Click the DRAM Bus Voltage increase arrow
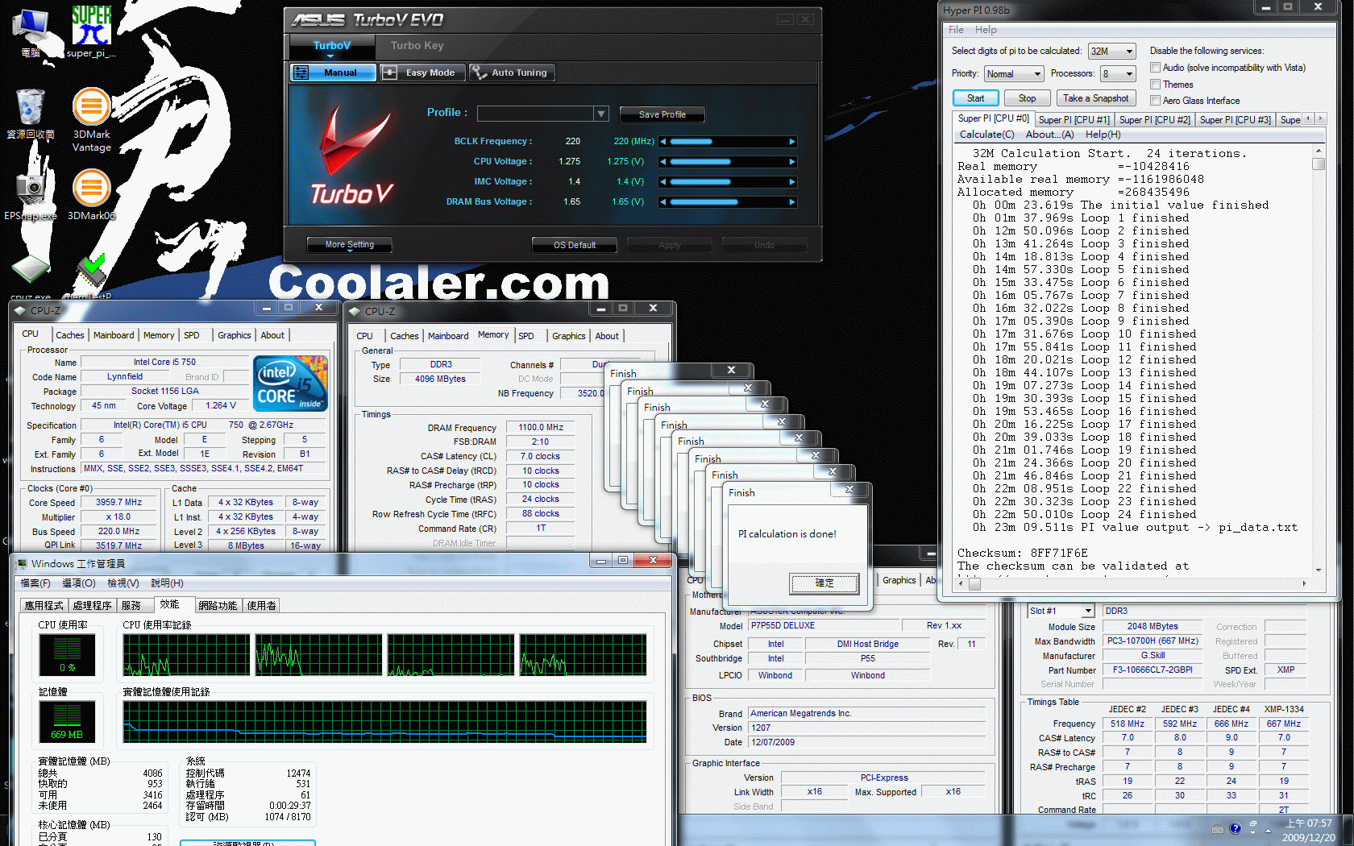Image resolution: width=1354 pixels, height=846 pixels. point(792,202)
